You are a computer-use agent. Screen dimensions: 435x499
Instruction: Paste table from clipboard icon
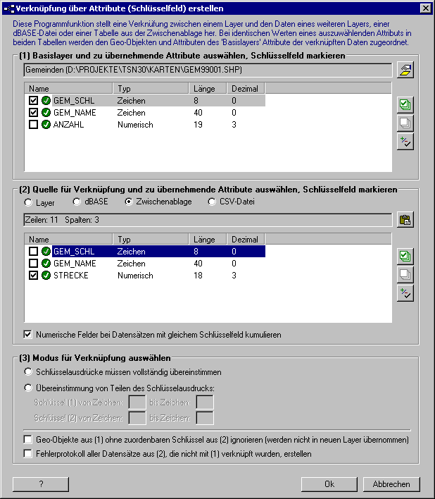[405, 220]
